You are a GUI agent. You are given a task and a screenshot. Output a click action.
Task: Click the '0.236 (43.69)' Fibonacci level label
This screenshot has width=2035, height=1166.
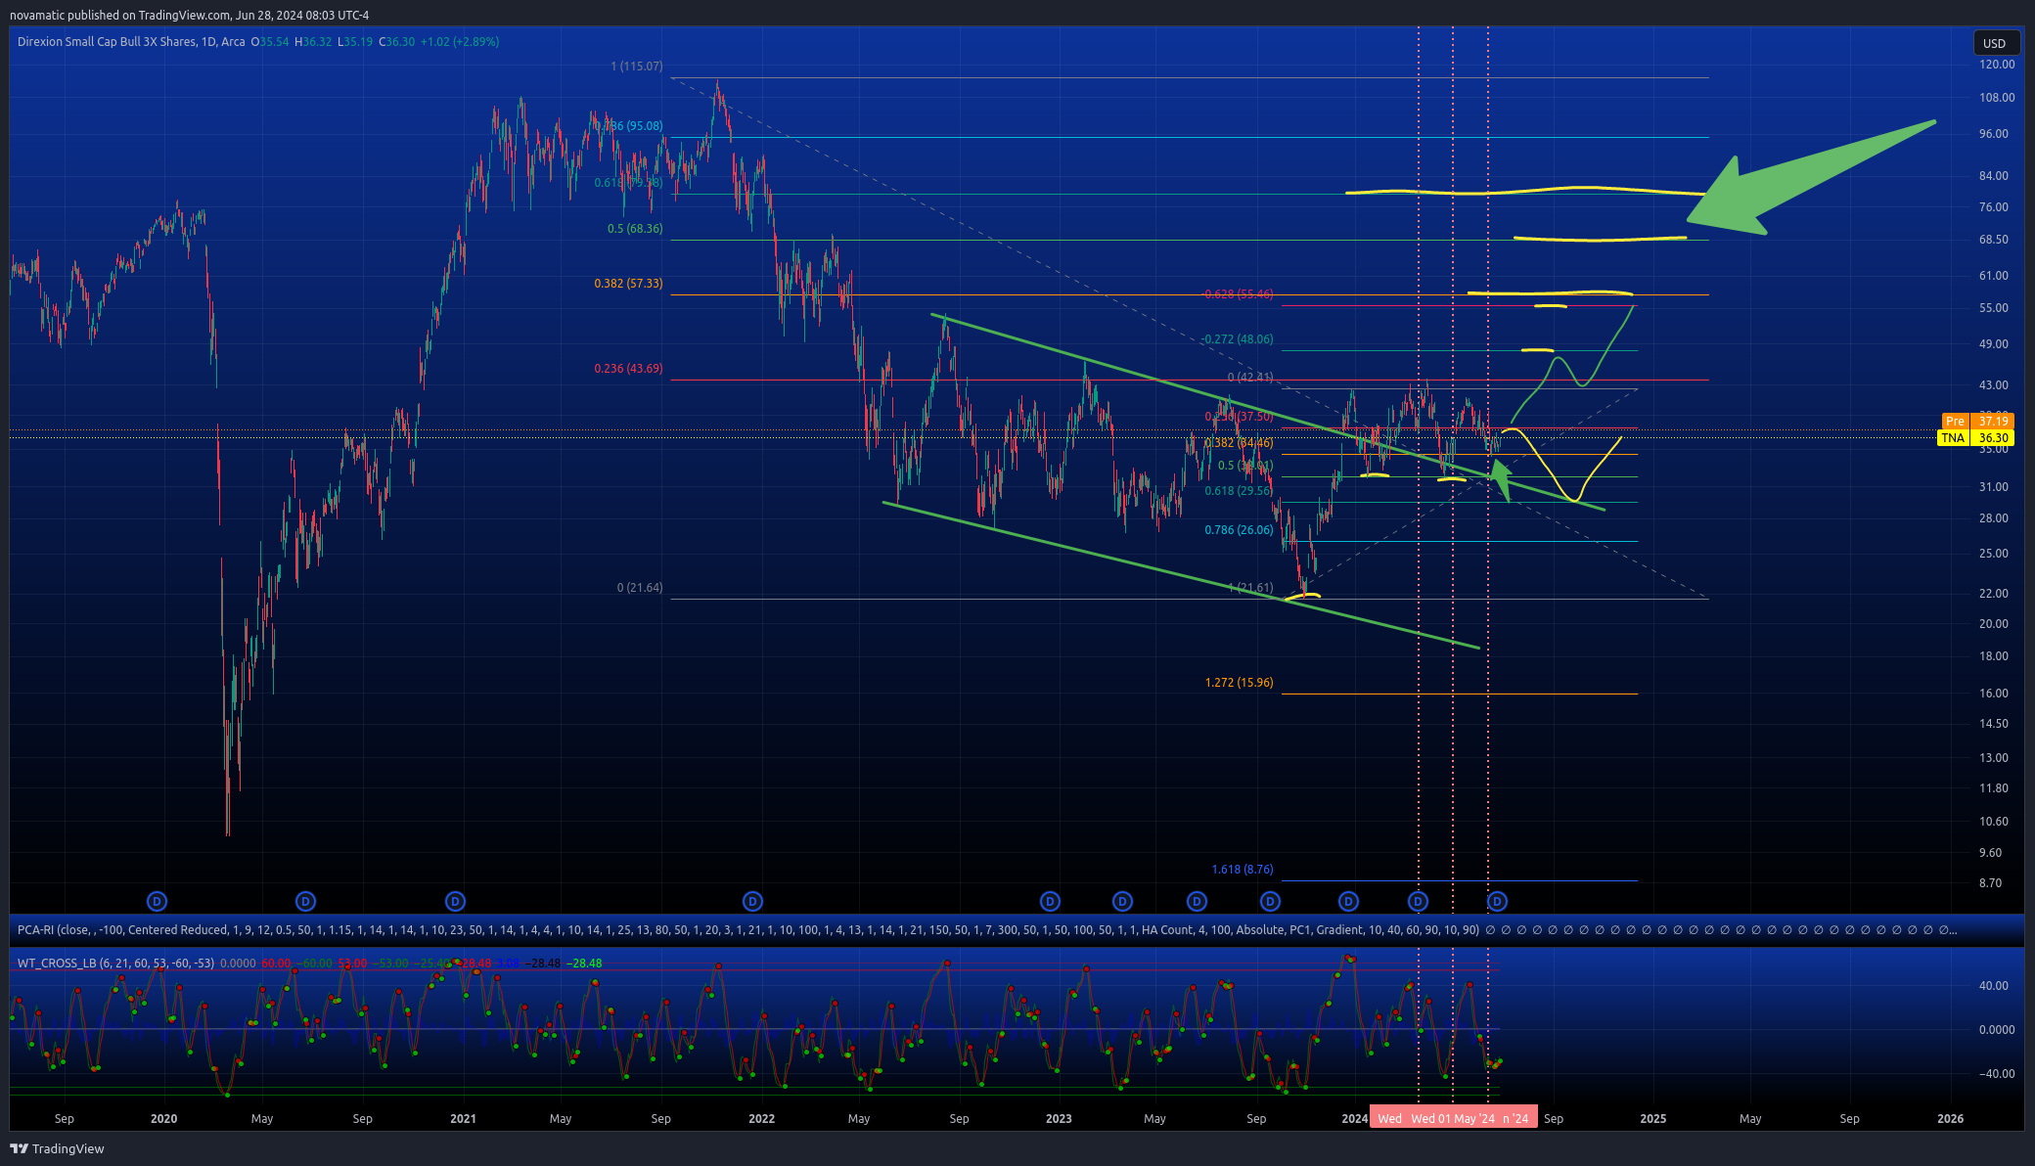click(x=628, y=369)
